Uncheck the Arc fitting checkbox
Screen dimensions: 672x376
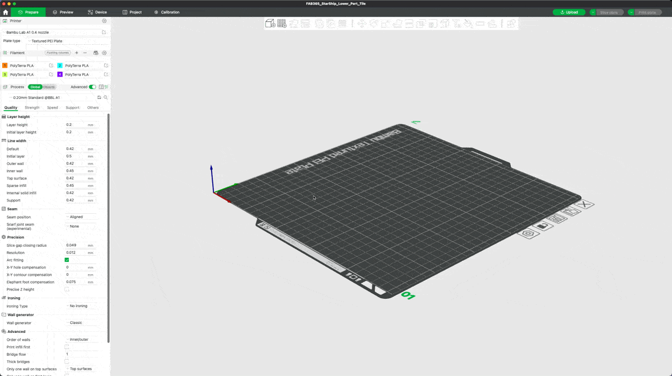point(67,260)
